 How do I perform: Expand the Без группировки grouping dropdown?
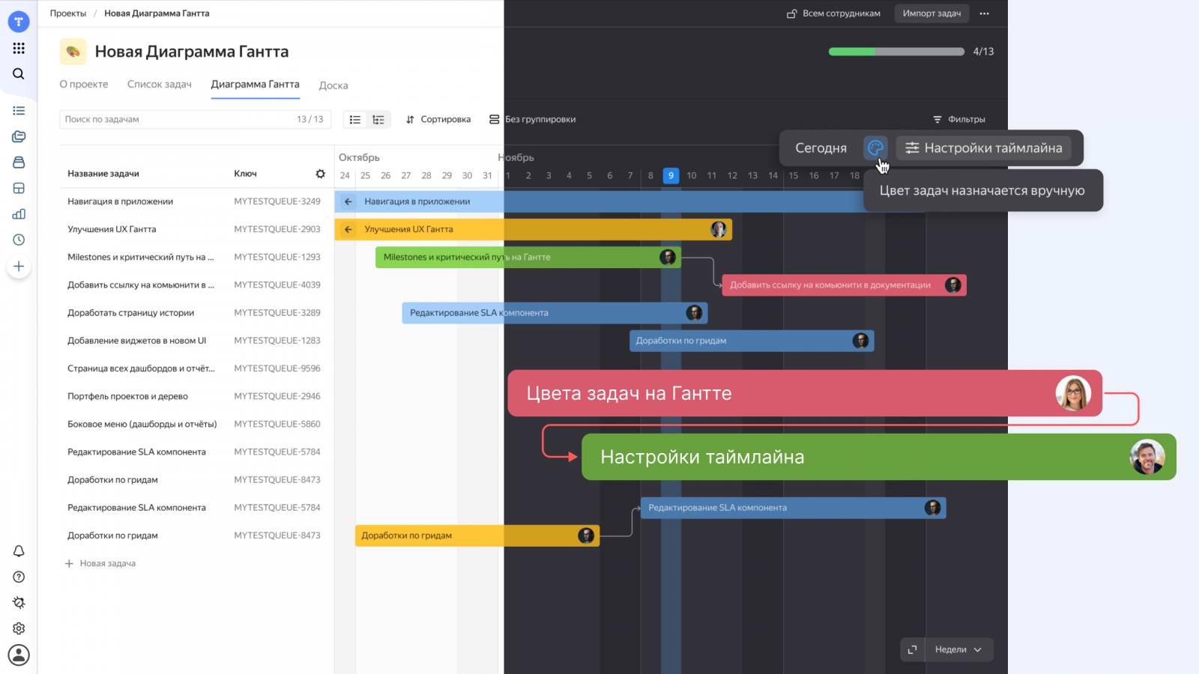point(533,120)
